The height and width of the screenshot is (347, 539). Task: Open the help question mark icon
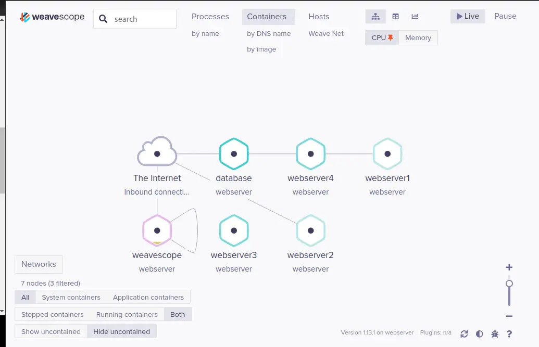(x=509, y=334)
